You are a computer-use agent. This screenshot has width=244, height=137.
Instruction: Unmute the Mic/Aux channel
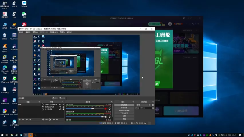coord(106,109)
